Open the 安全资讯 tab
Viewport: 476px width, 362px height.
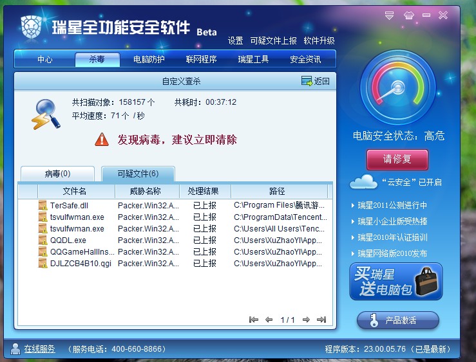click(x=305, y=59)
